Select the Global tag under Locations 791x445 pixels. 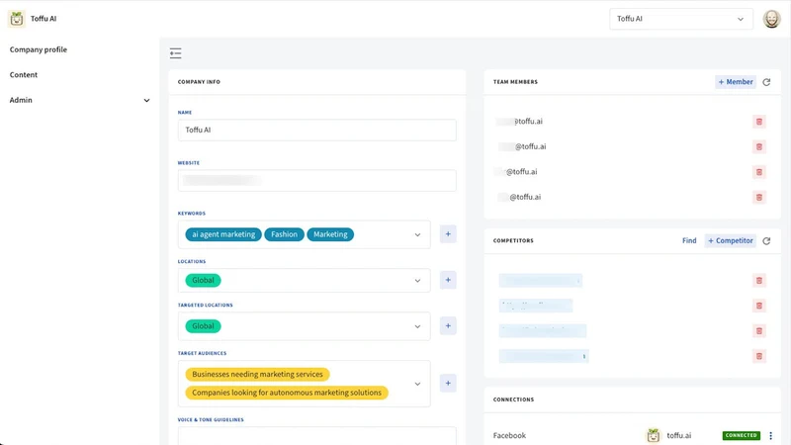[203, 281]
